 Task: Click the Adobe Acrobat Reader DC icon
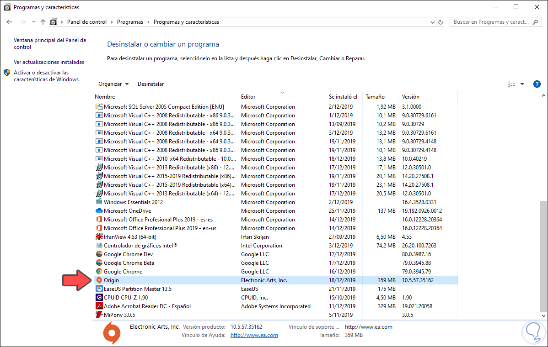99,306
